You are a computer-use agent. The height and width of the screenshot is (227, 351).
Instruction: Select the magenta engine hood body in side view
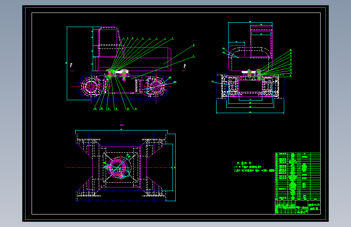point(132,59)
